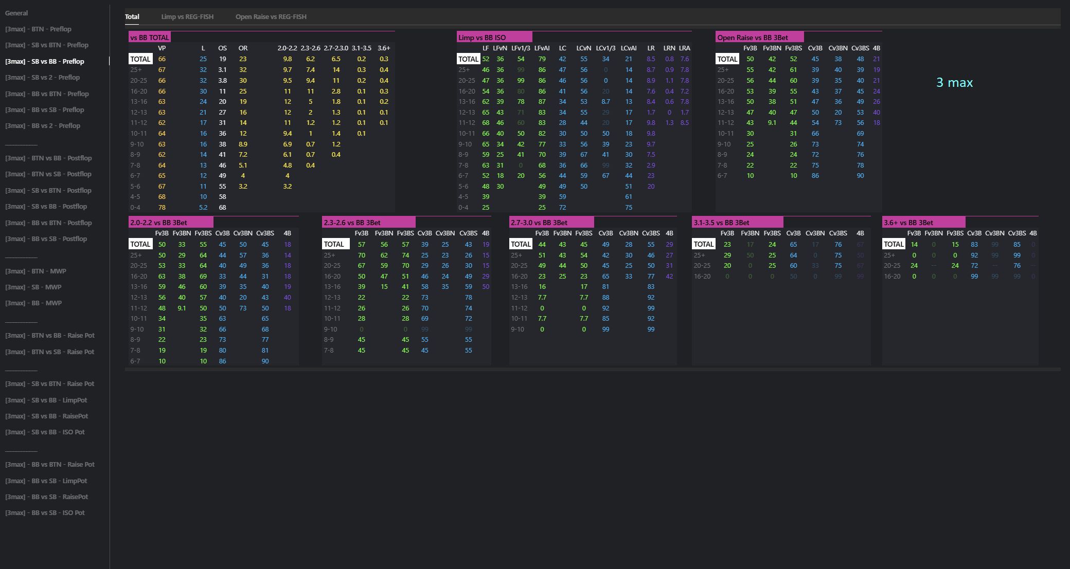Open the General sidebar section
This screenshot has height=569, width=1070.
tap(16, 13)
